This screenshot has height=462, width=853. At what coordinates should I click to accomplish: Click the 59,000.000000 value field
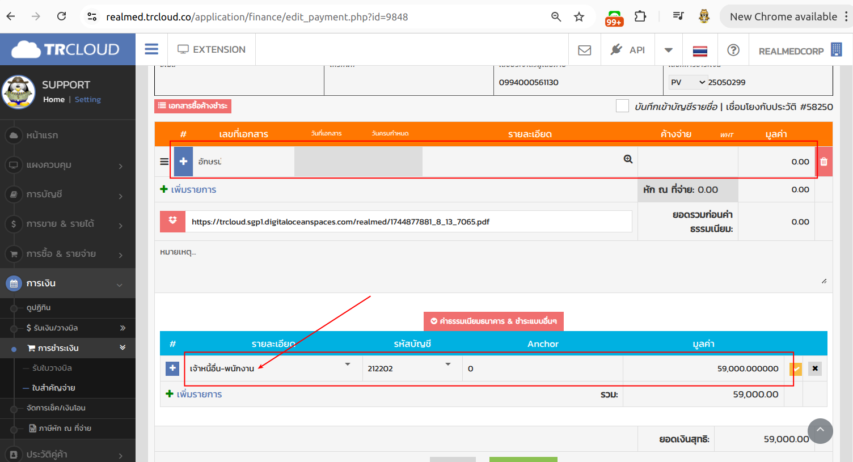point(703,368)
